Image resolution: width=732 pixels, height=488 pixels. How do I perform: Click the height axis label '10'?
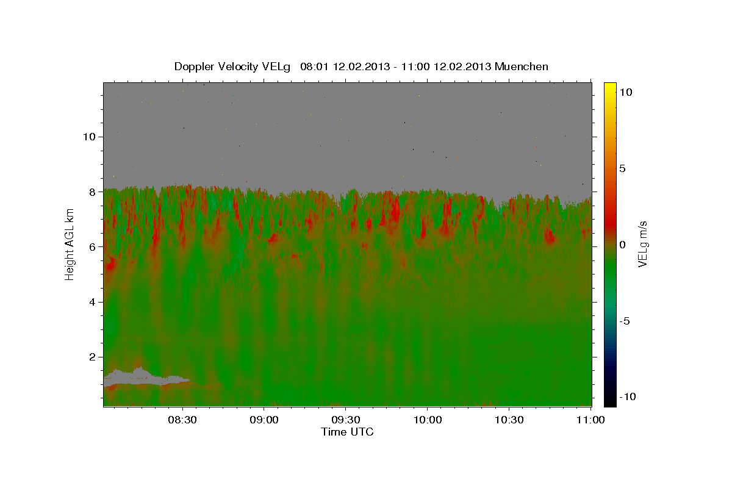pyautogui.click(x=90, y=137)
